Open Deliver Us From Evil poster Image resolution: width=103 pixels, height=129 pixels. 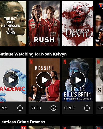pos(78,23)
